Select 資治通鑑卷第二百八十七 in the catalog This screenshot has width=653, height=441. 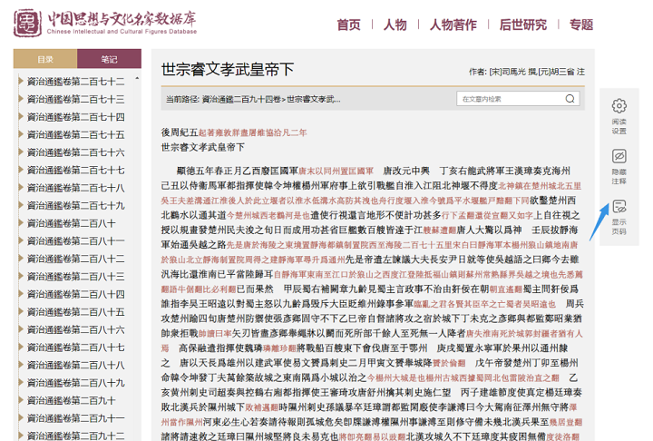coord(75,348)
